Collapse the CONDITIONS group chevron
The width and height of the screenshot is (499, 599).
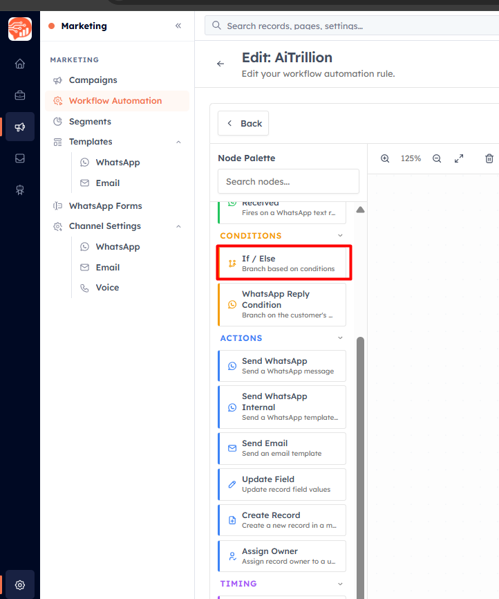pos(340,236)
